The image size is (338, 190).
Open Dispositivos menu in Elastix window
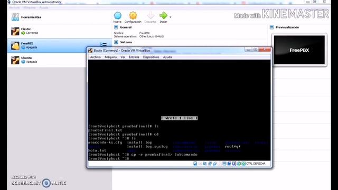(151, 57)
